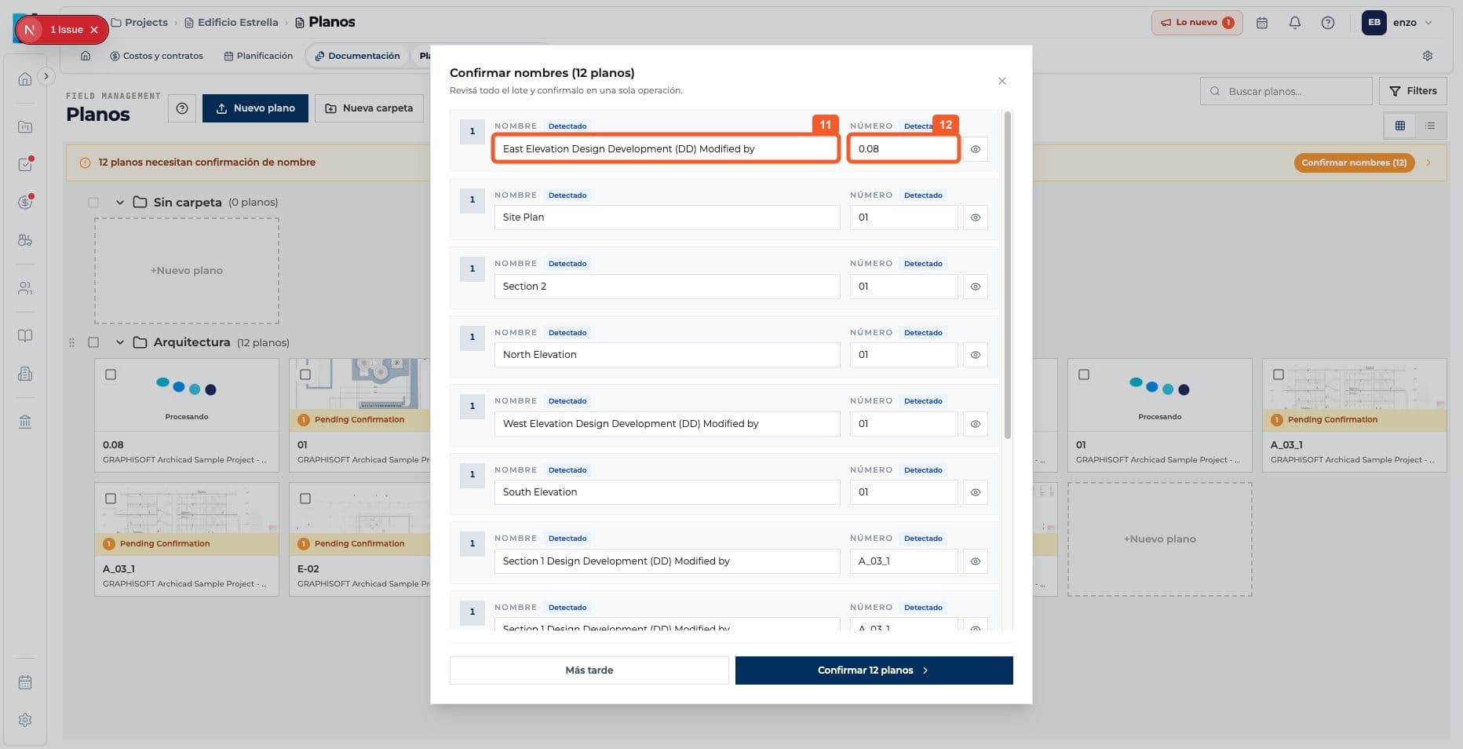Open the settings gear in left sidebar
Viewport: 1463px width, 749px height.
coord(25,720)
